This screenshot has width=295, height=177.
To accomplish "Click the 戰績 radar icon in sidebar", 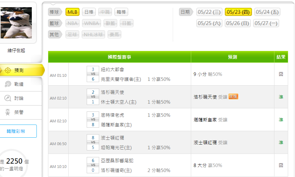I will (x=8, y=84).
